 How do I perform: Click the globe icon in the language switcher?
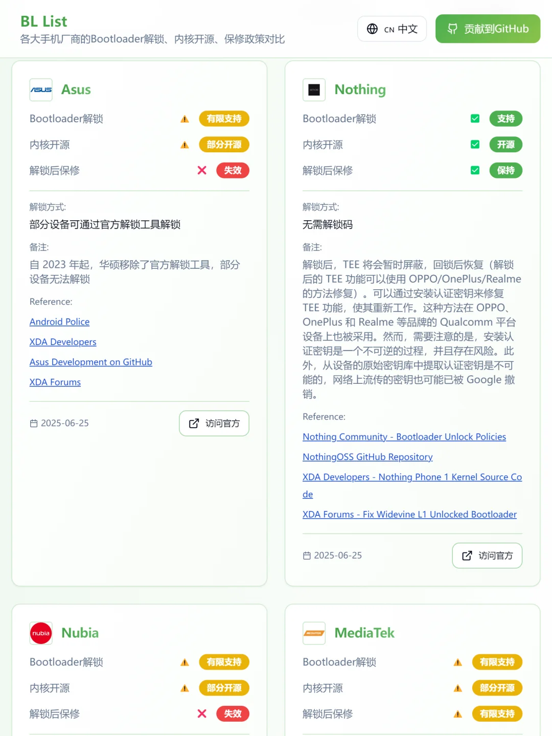(372, 29)
